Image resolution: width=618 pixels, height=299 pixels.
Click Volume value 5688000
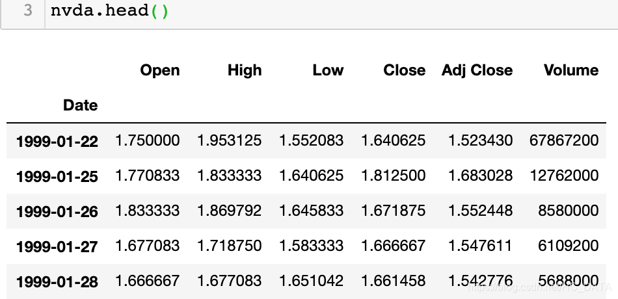pos(569,281)
